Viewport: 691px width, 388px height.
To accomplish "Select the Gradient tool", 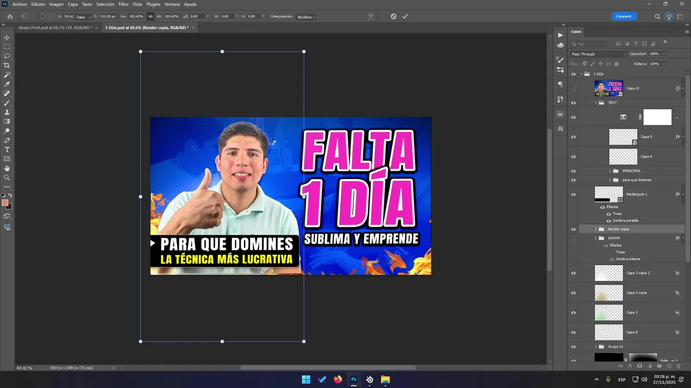I will (x=7, y=121).
